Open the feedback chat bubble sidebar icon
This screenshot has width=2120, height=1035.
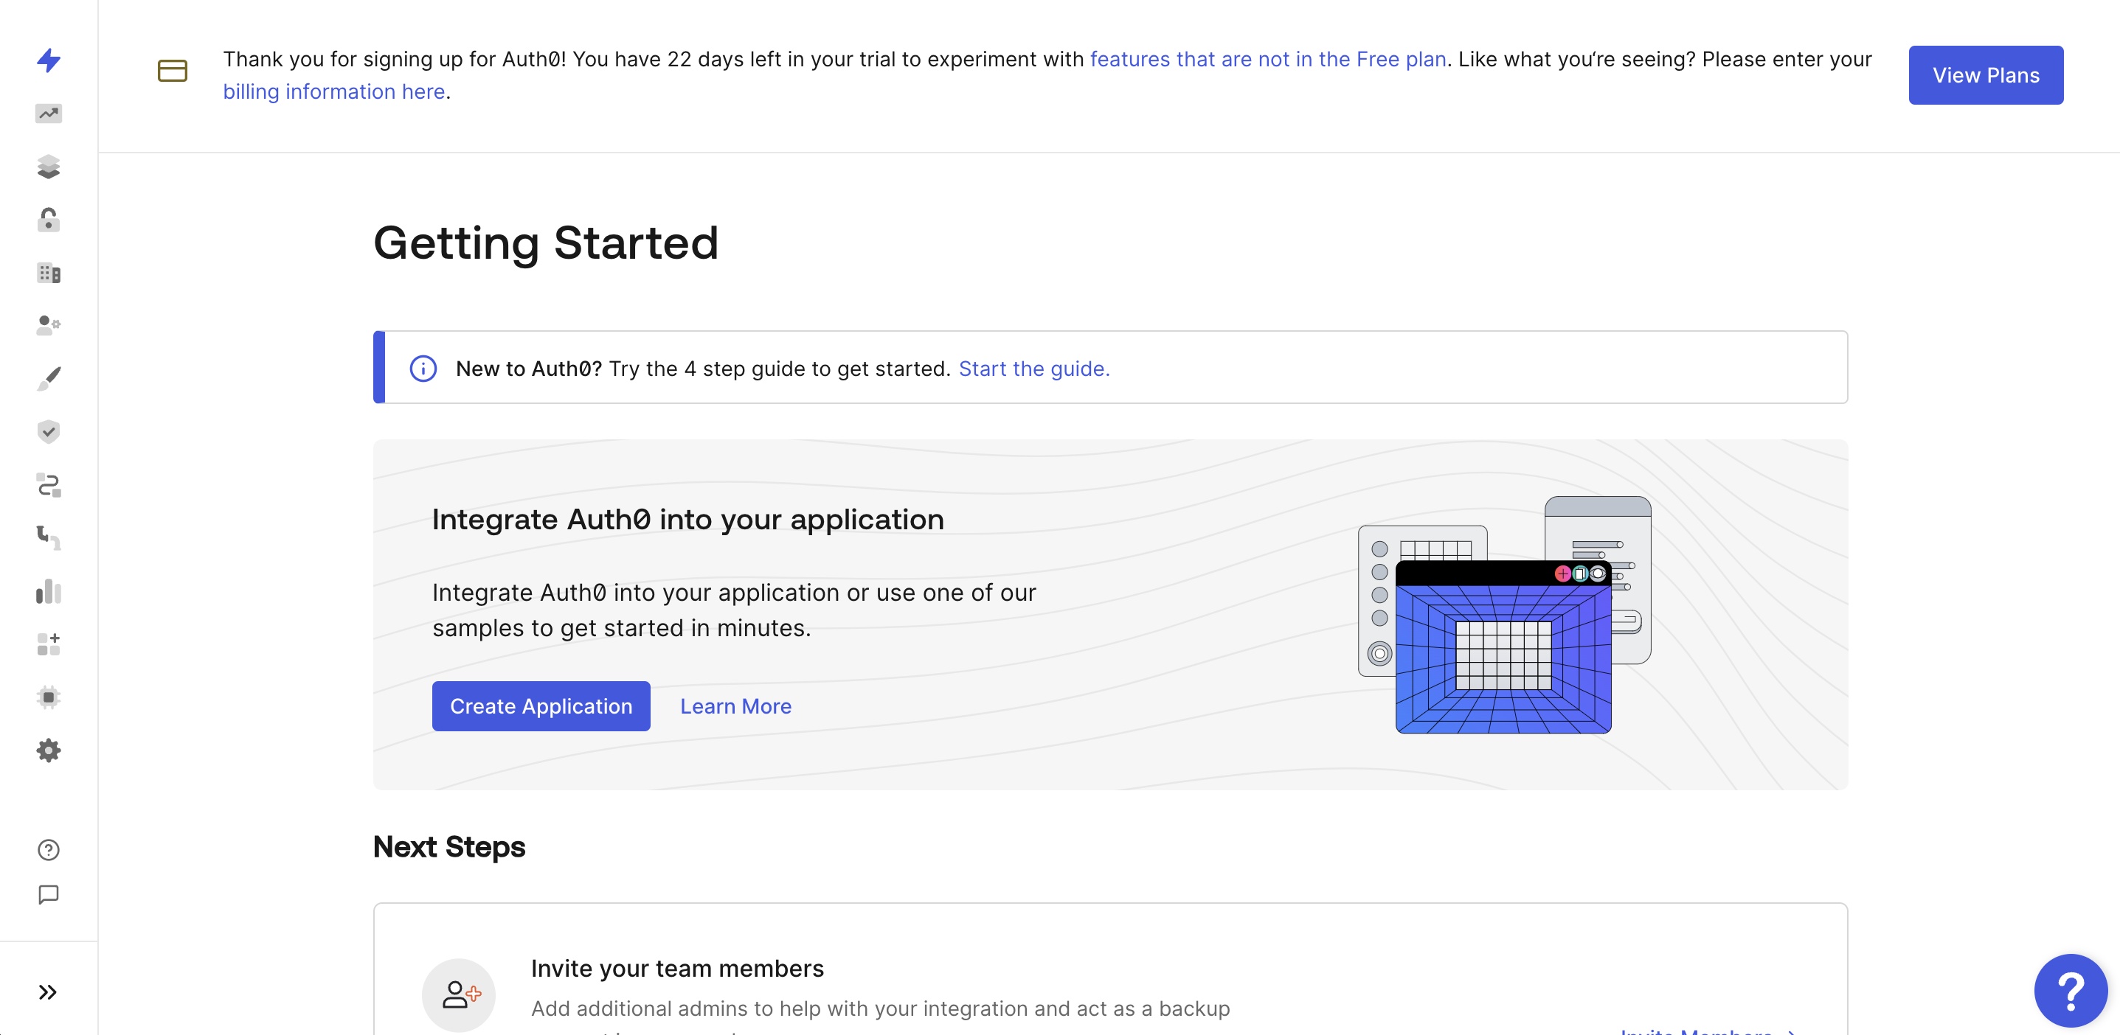coord(49,894)
